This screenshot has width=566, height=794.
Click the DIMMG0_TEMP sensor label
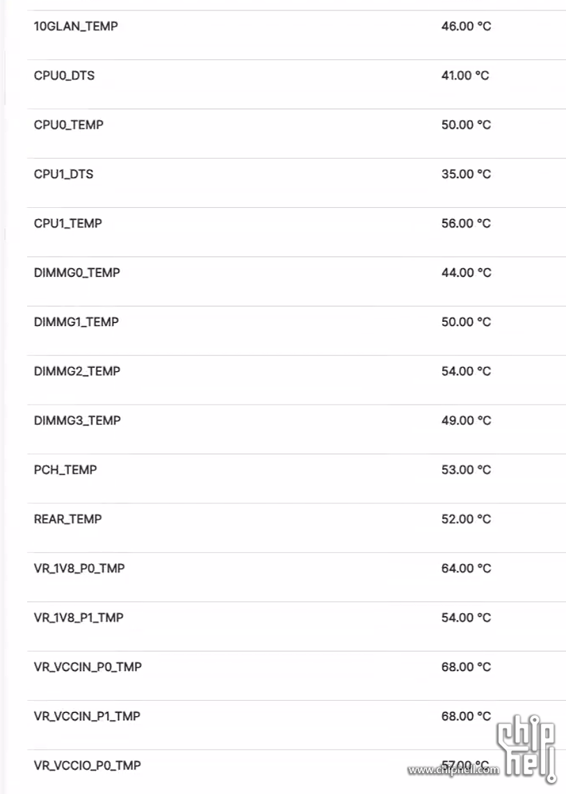click(x=77, y=273)
